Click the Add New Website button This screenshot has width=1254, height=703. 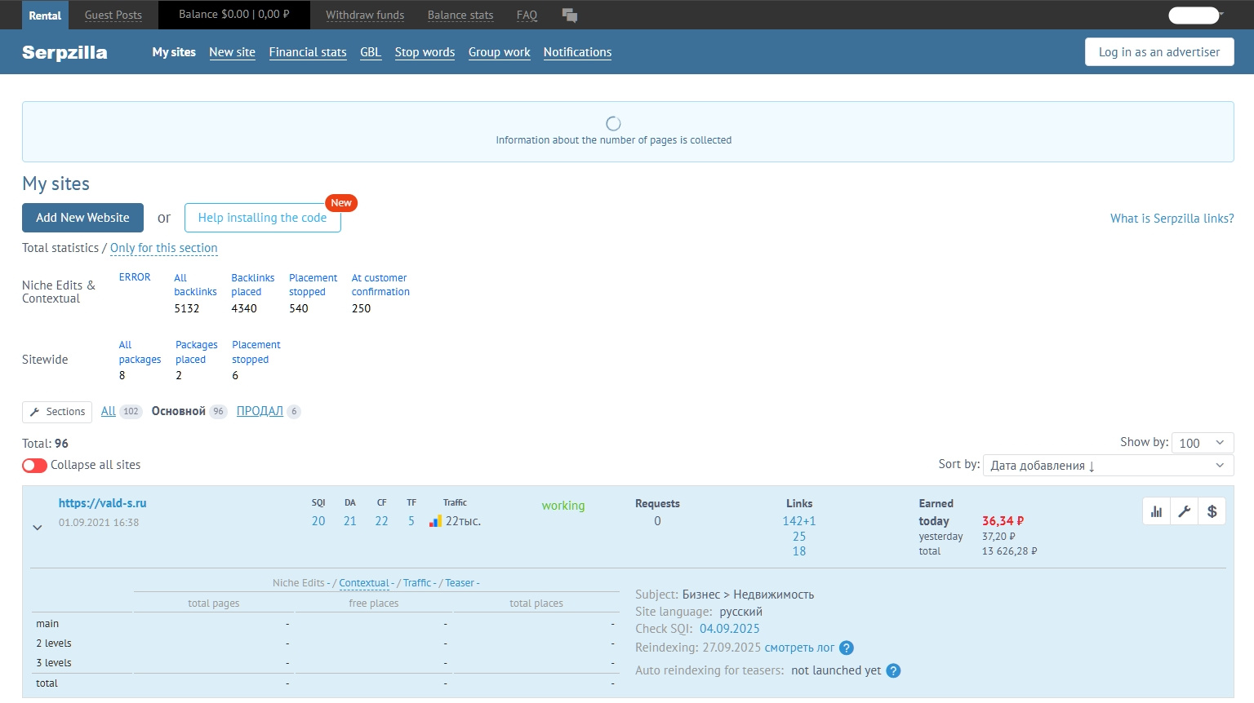82,218
